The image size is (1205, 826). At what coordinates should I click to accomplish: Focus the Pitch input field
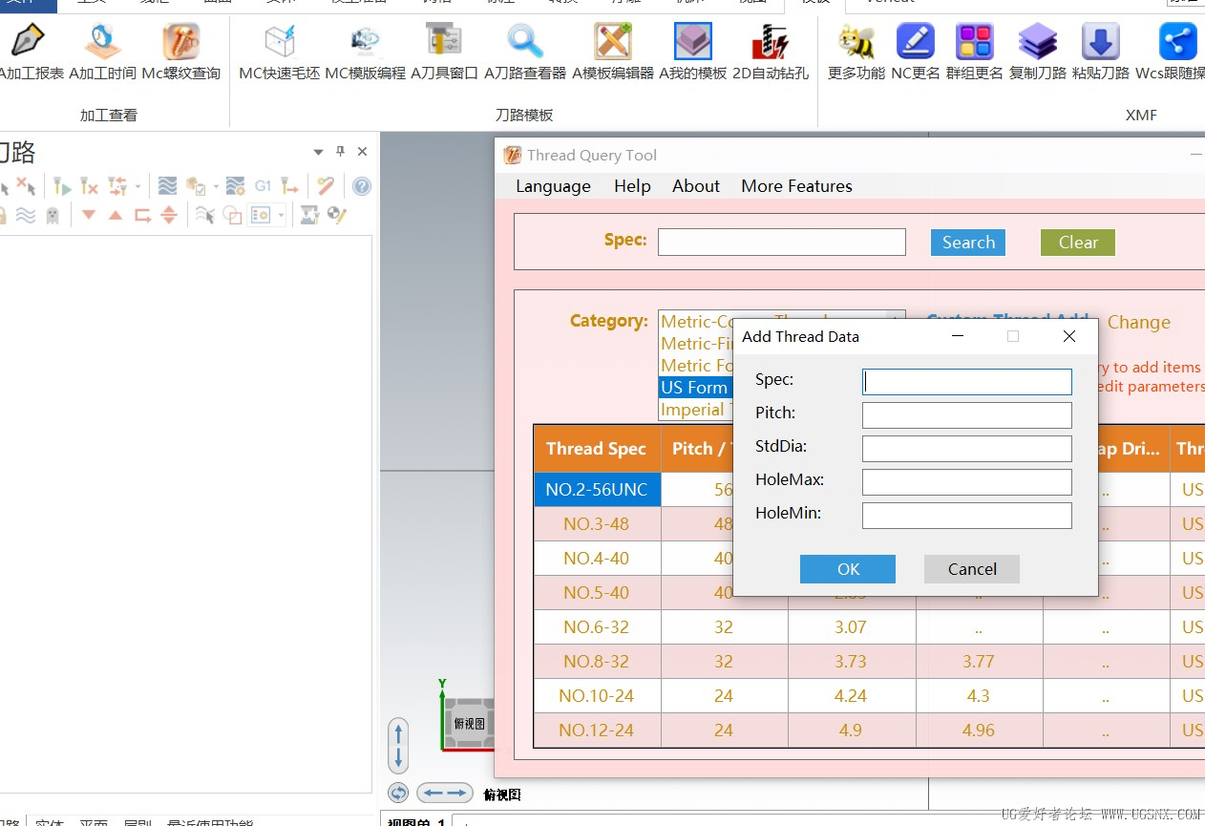click(966, 415)
